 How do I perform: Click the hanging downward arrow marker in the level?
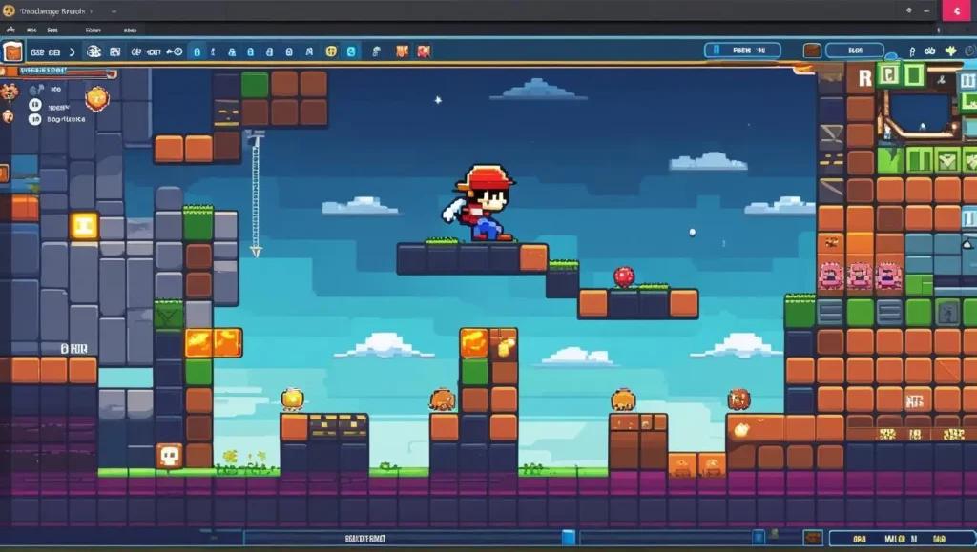pos(256,252)
